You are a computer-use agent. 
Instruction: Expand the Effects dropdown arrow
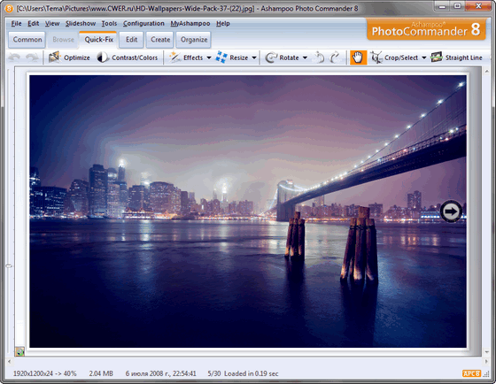pyautogui.click(x=209, y=58)
